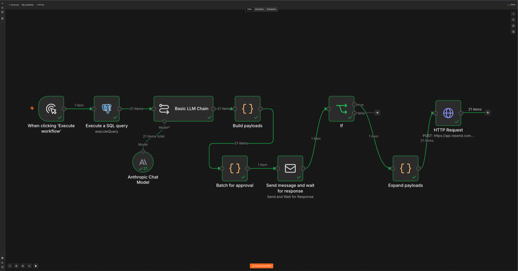
Task: Select the Basic LLM Chain node
Action: 183,109
